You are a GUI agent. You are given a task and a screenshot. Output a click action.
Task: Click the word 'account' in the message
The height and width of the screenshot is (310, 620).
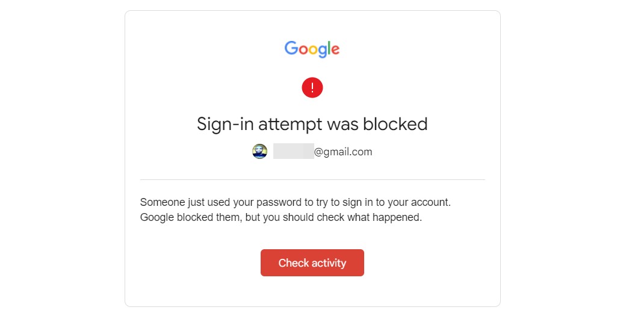tap(430, 202)
